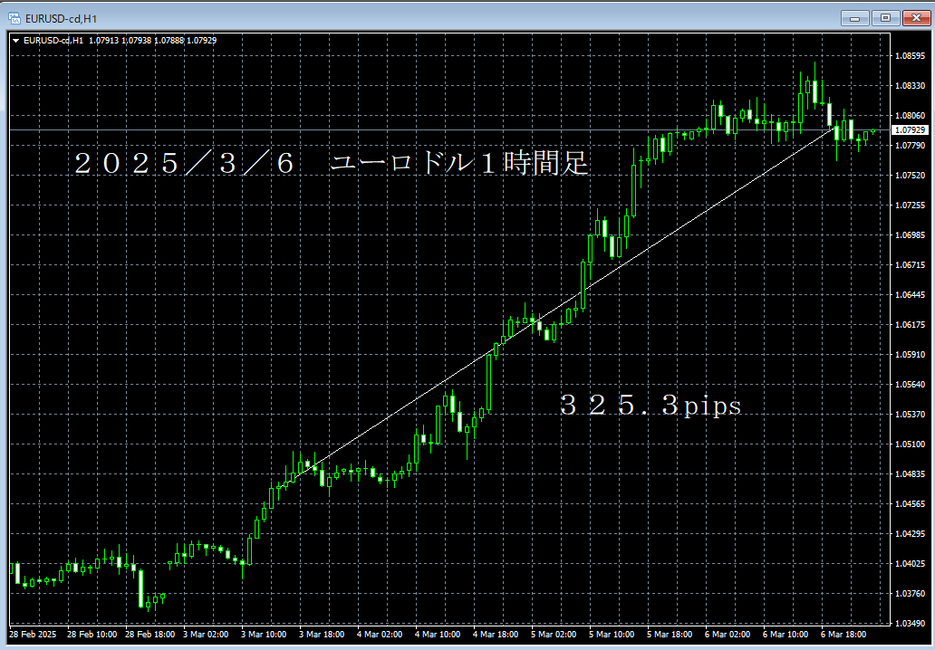Click the 1.06175 price scale label
The width and height of the screenshot is (935, 650).
click(911, 325)
